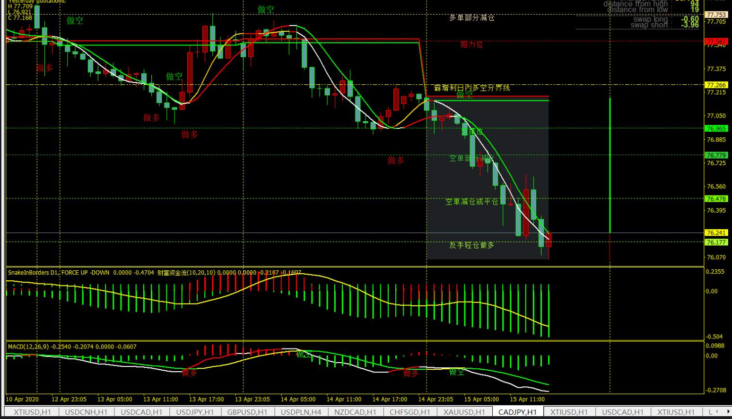
Task: Click the 76.070 price scale value
Action: point(716,258)
